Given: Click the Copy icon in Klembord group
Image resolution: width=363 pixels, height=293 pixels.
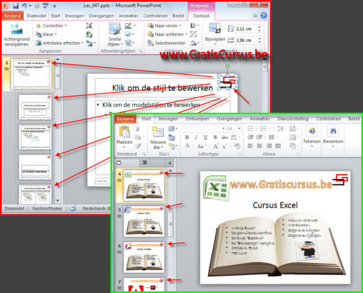Looking at the screenshot, I should pos(138,137).
